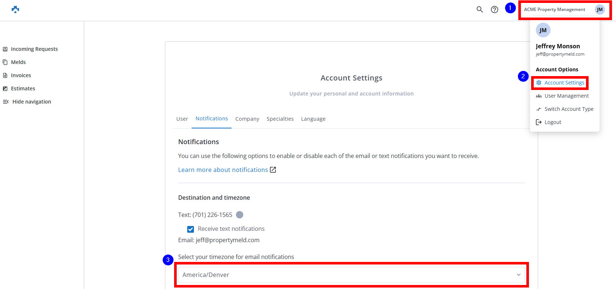Select Logout from account options
616x289 pixels.
pos(552,122)
